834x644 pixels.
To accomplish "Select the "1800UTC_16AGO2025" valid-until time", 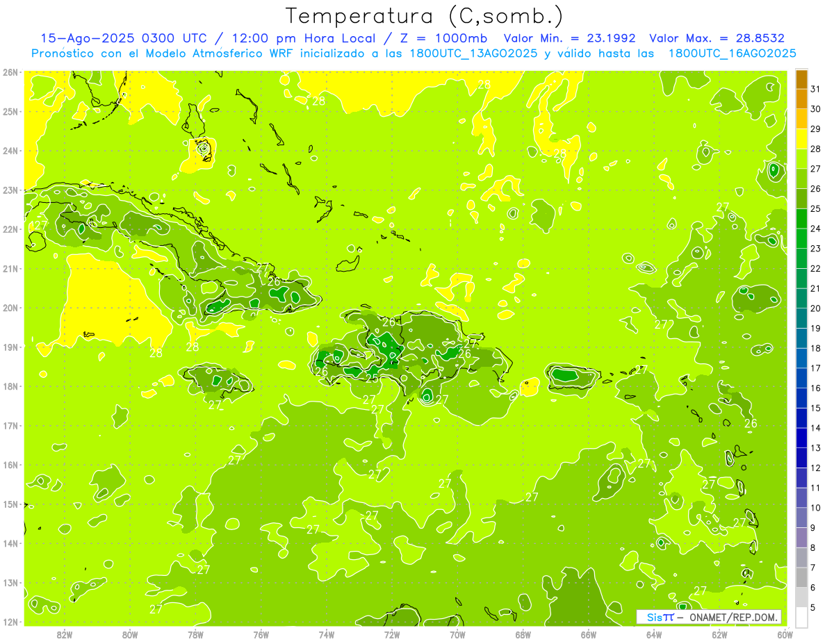I will [x=733, y=53].
